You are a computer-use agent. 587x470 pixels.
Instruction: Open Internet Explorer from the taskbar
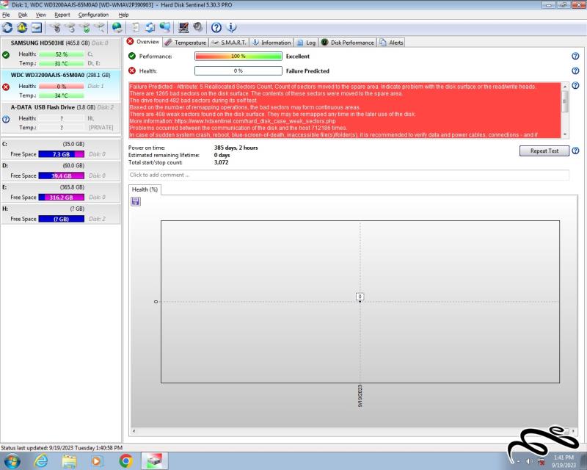point(41,460)
